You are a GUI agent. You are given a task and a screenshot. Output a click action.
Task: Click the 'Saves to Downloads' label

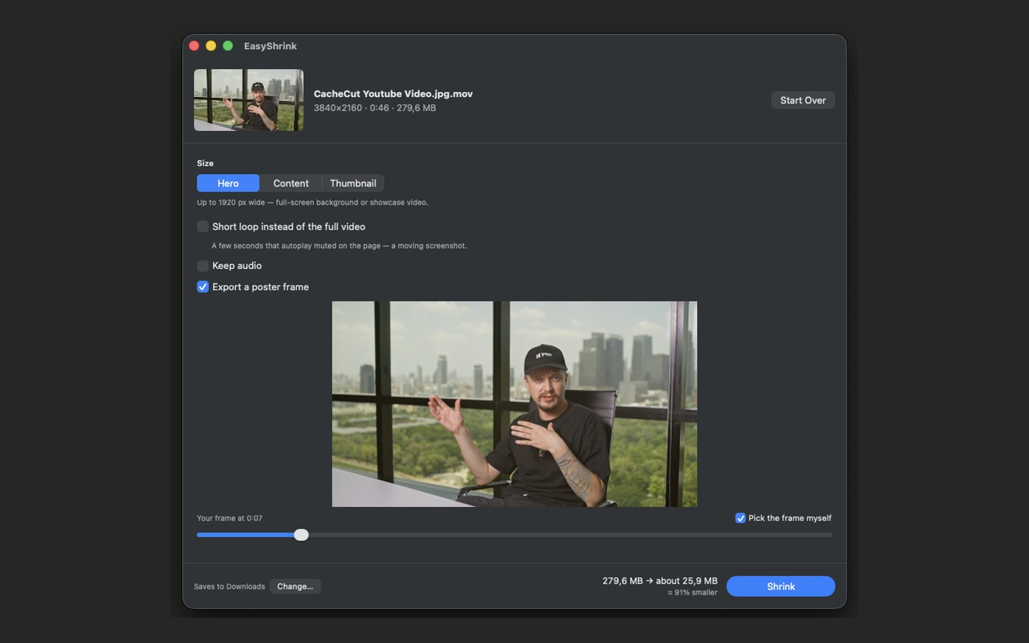click(x=229, y=586)
